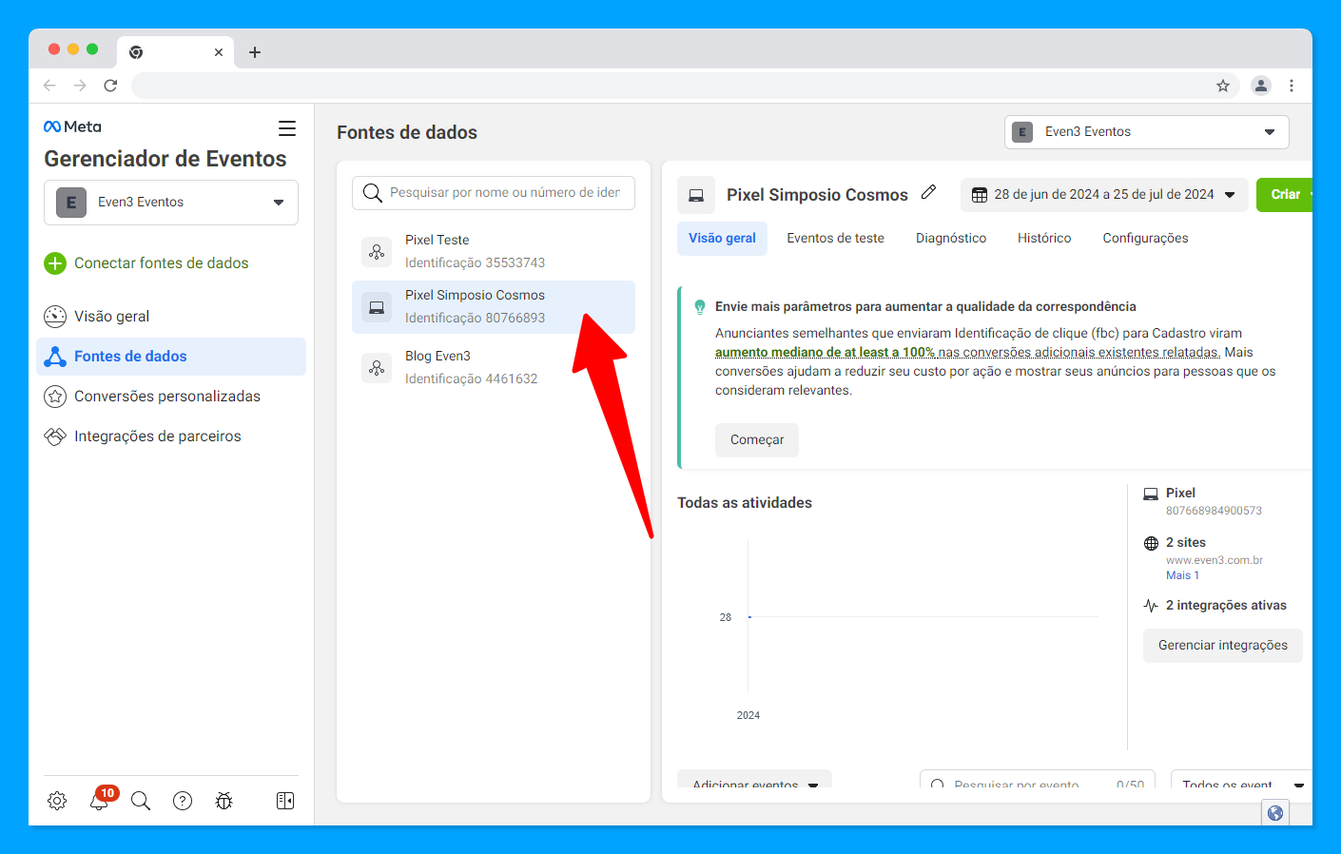Open Chrome three-dot menu
The image size is (1341, 854).
tap(1292, 86)
